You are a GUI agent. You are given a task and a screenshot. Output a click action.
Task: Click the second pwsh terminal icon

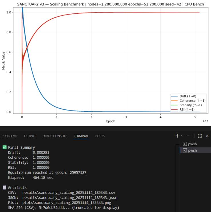pos(185,150)
